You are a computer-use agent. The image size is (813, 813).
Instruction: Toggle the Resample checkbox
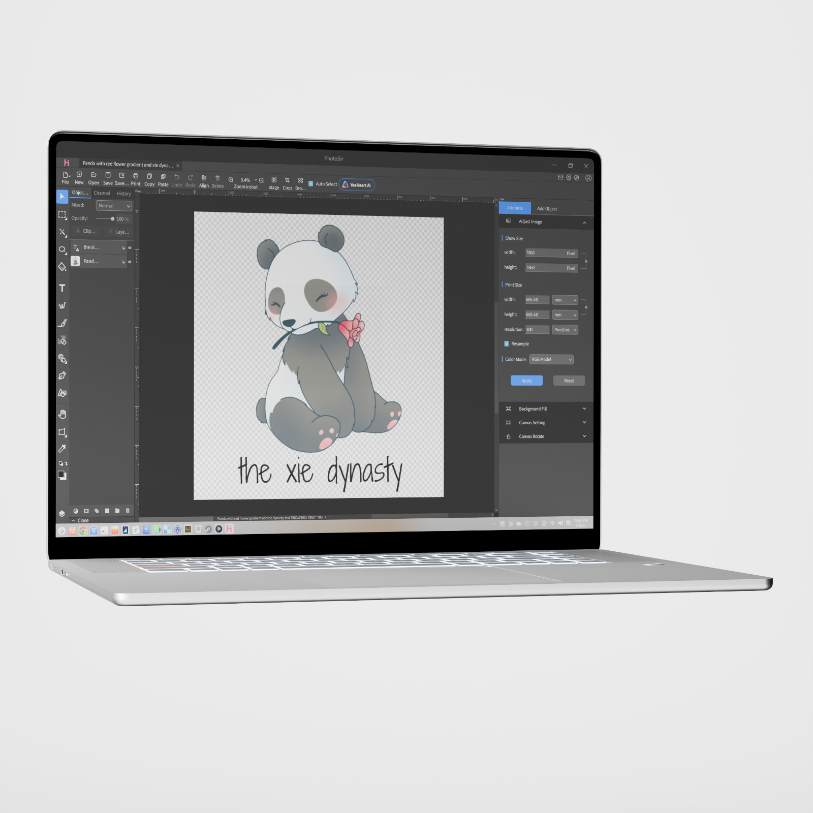point(507,344)
